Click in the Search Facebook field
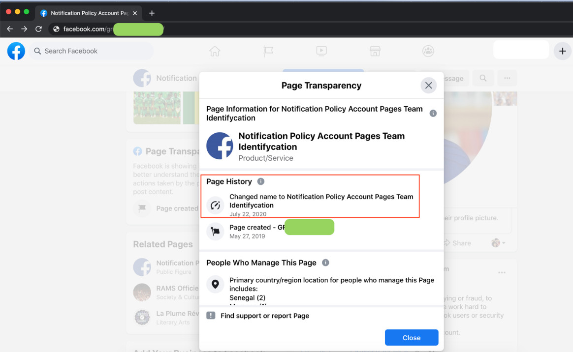 click(94, 51)
